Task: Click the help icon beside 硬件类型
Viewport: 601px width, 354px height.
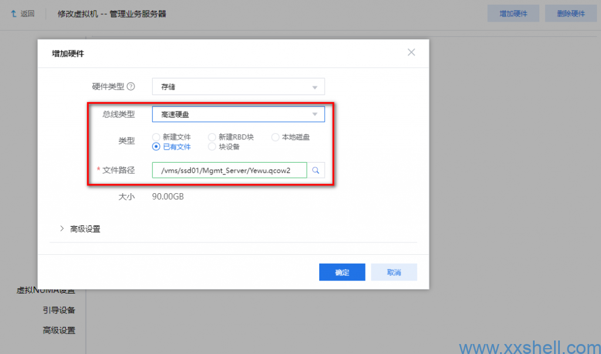Action: pos(131,86)
